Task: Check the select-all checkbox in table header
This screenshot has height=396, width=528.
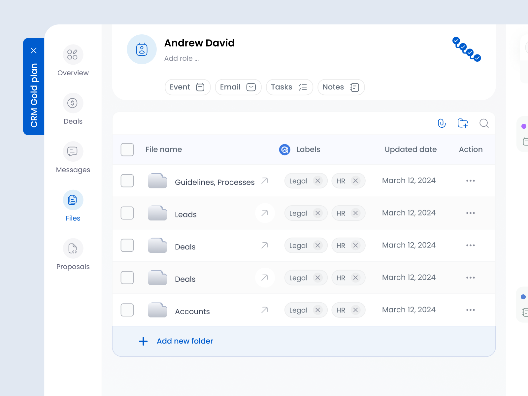Action: 127,149
